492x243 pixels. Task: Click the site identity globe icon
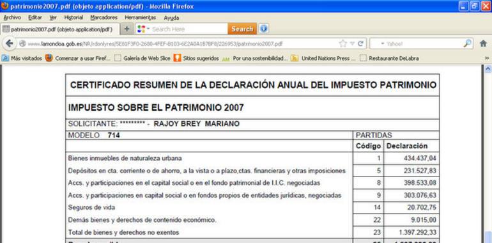point(22,43)
